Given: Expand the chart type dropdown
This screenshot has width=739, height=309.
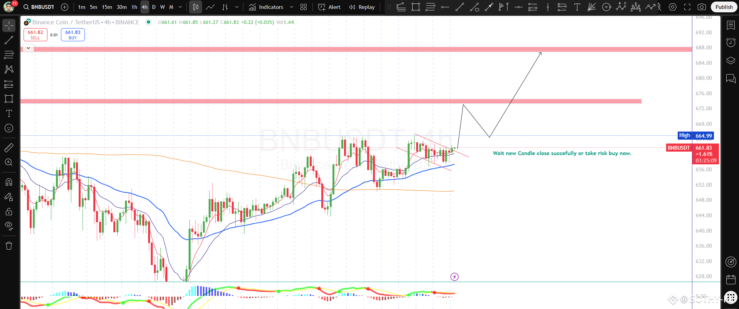Looking at the screenshot, I should tap(237, 7).
